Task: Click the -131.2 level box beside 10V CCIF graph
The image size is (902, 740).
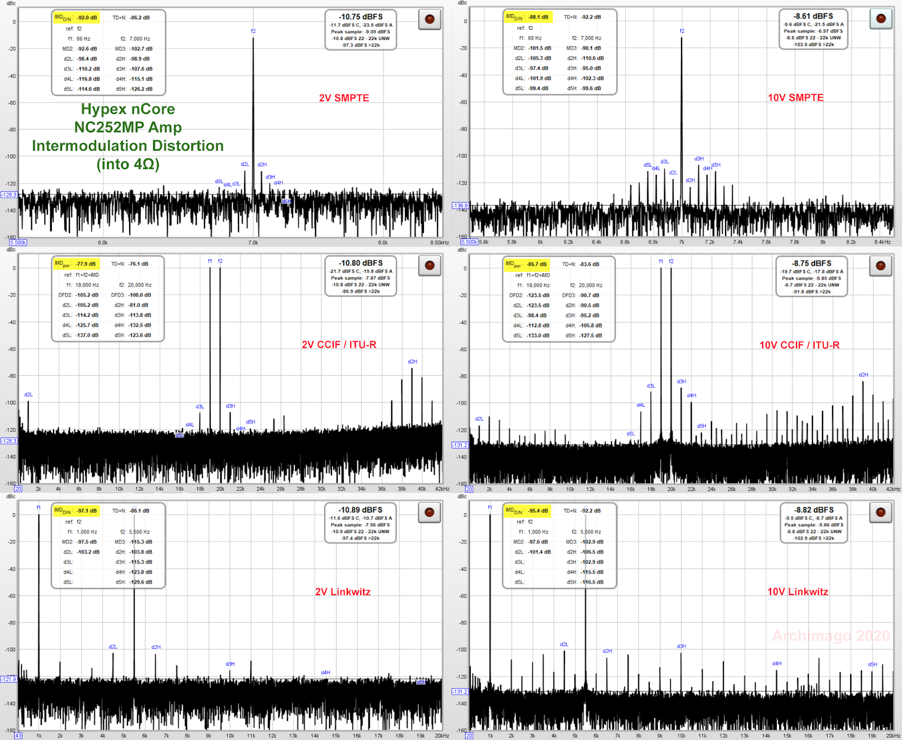Action: click(x=460, y=445)
